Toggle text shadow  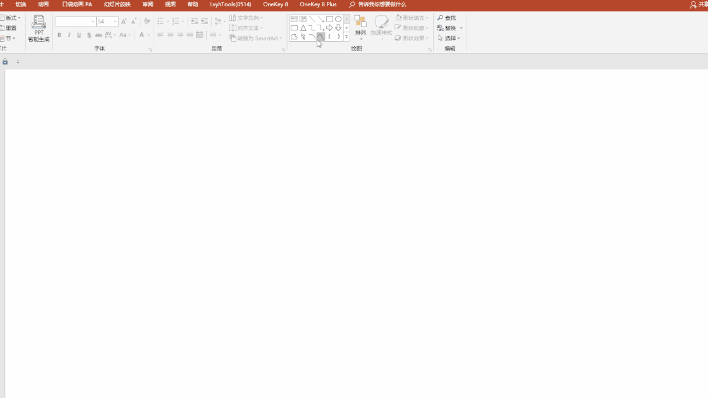coord(89,35)
